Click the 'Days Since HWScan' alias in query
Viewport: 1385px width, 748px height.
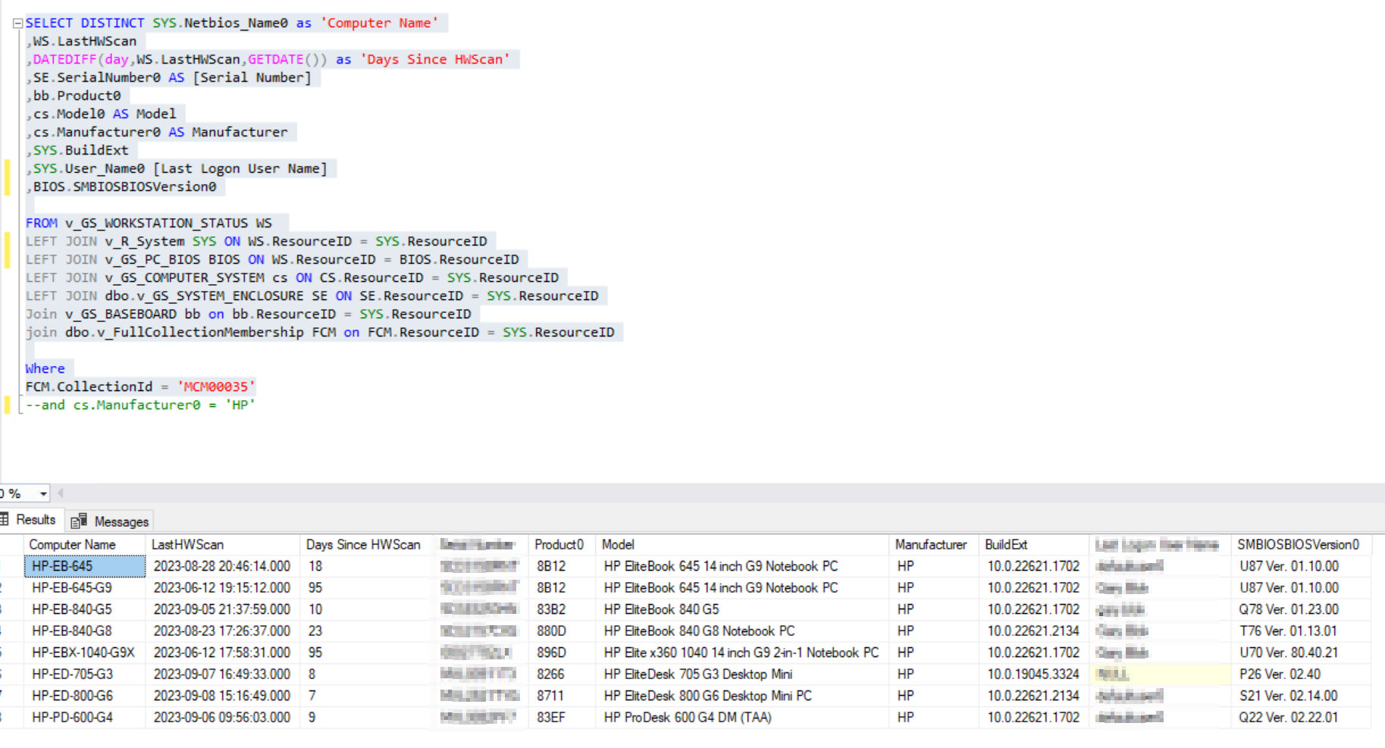pos(435,60)
